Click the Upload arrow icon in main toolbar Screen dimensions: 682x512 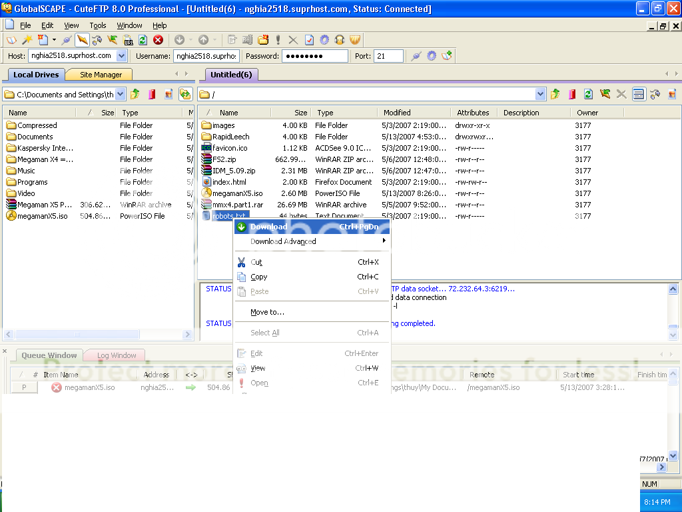[204, 40]
